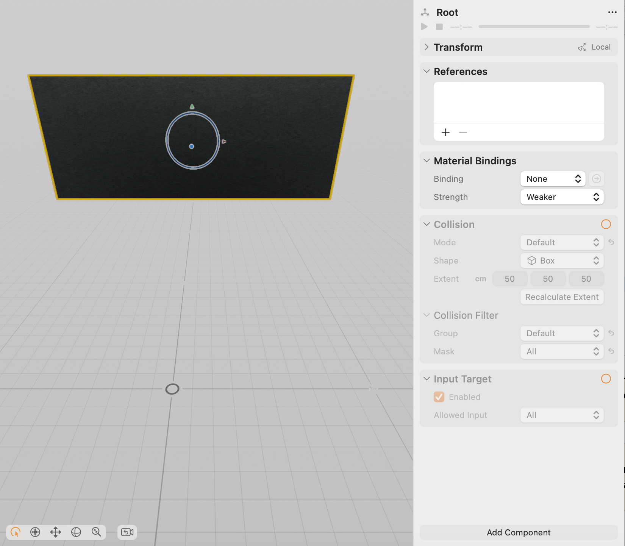Go to bound material arrow button
Image resolution: width=625 pixels, height=546 pixels.
(596, 179)
